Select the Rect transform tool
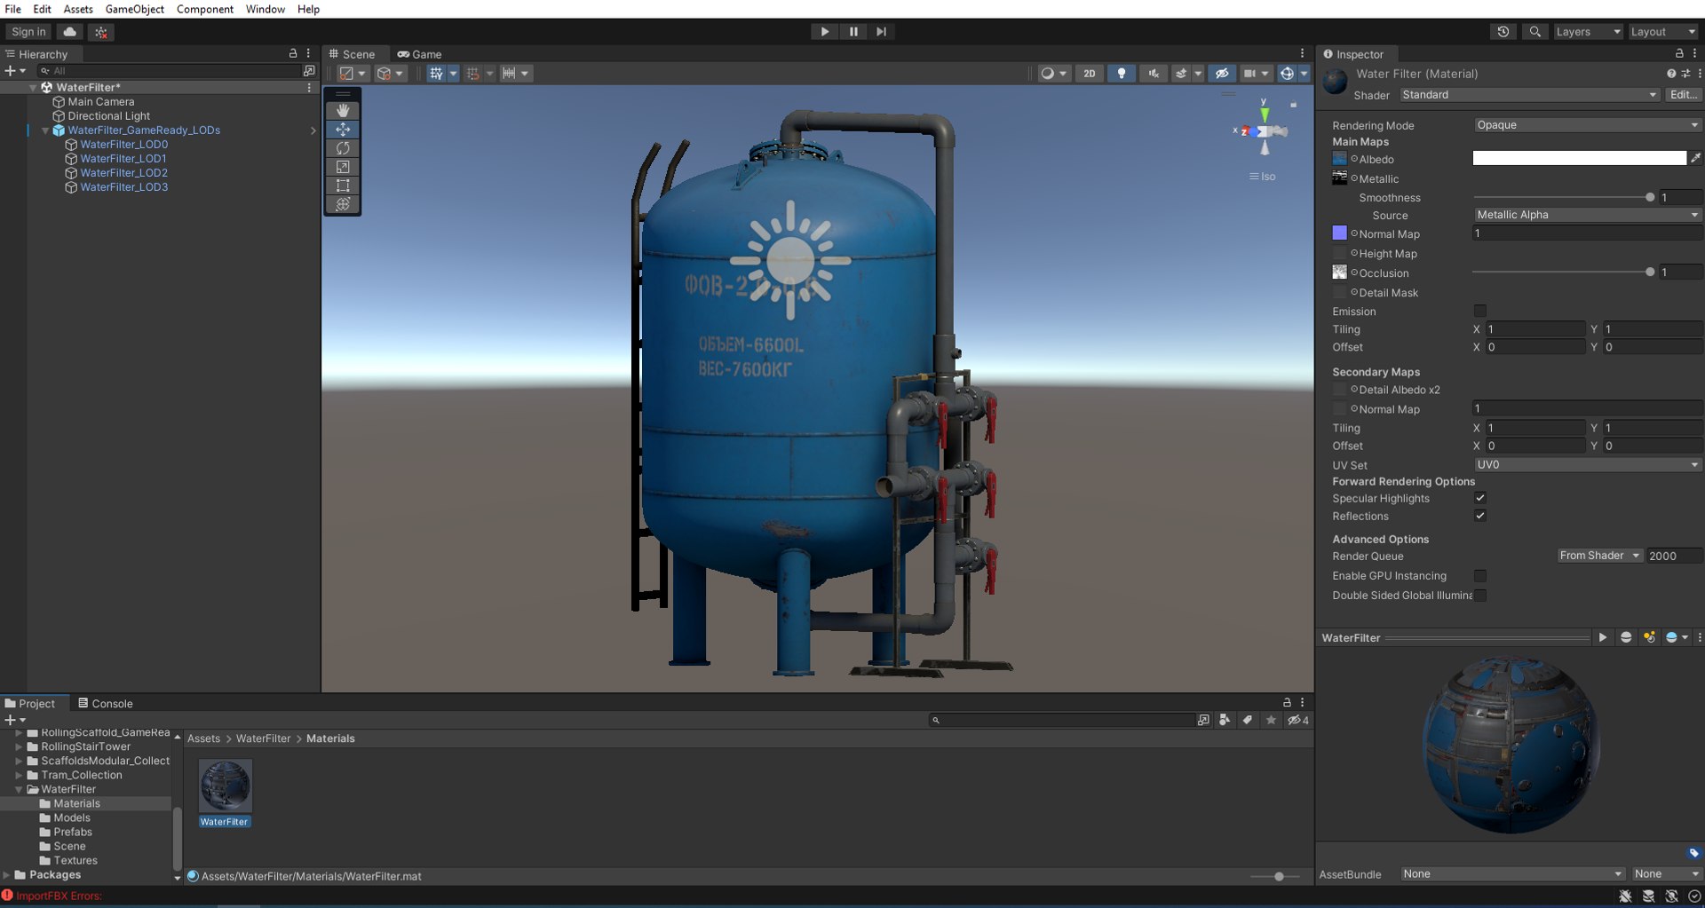This screenshot has height=908, width=1705. point(343,185)
